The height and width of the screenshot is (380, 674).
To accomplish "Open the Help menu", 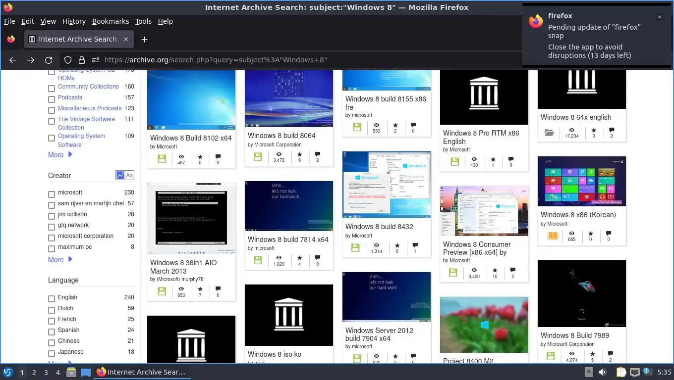I will coord(166,21).
